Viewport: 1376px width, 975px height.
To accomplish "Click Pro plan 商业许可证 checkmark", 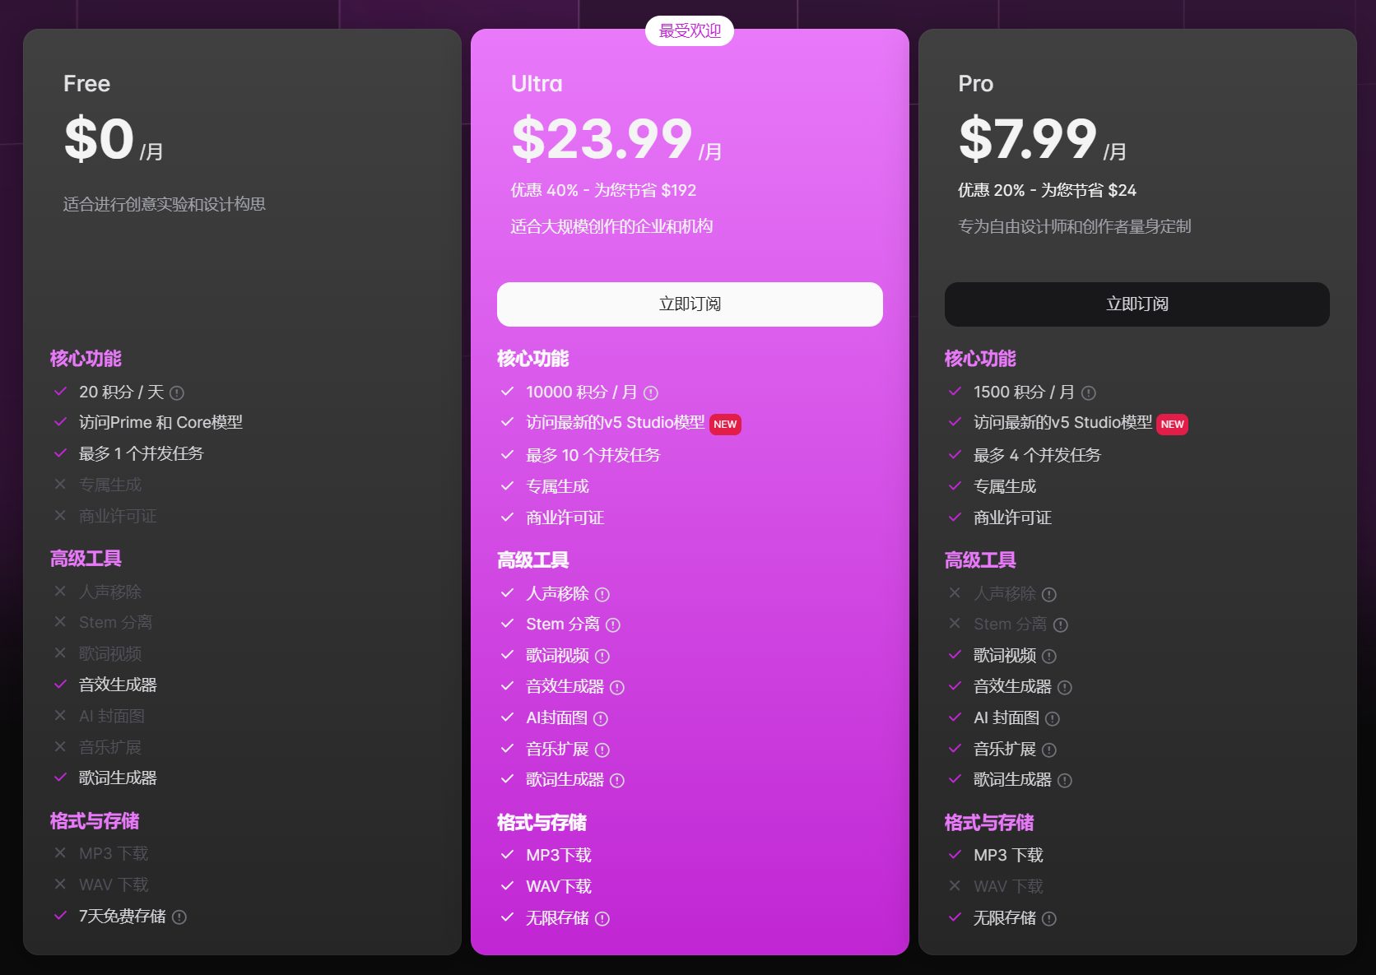I will (x=955, y=518).
